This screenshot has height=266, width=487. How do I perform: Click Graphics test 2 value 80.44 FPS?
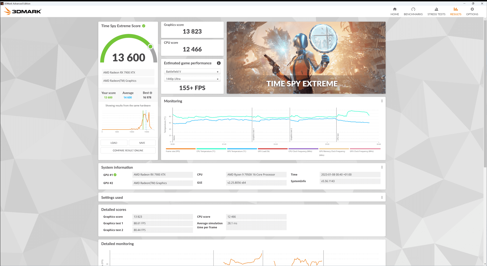(163, 230)
